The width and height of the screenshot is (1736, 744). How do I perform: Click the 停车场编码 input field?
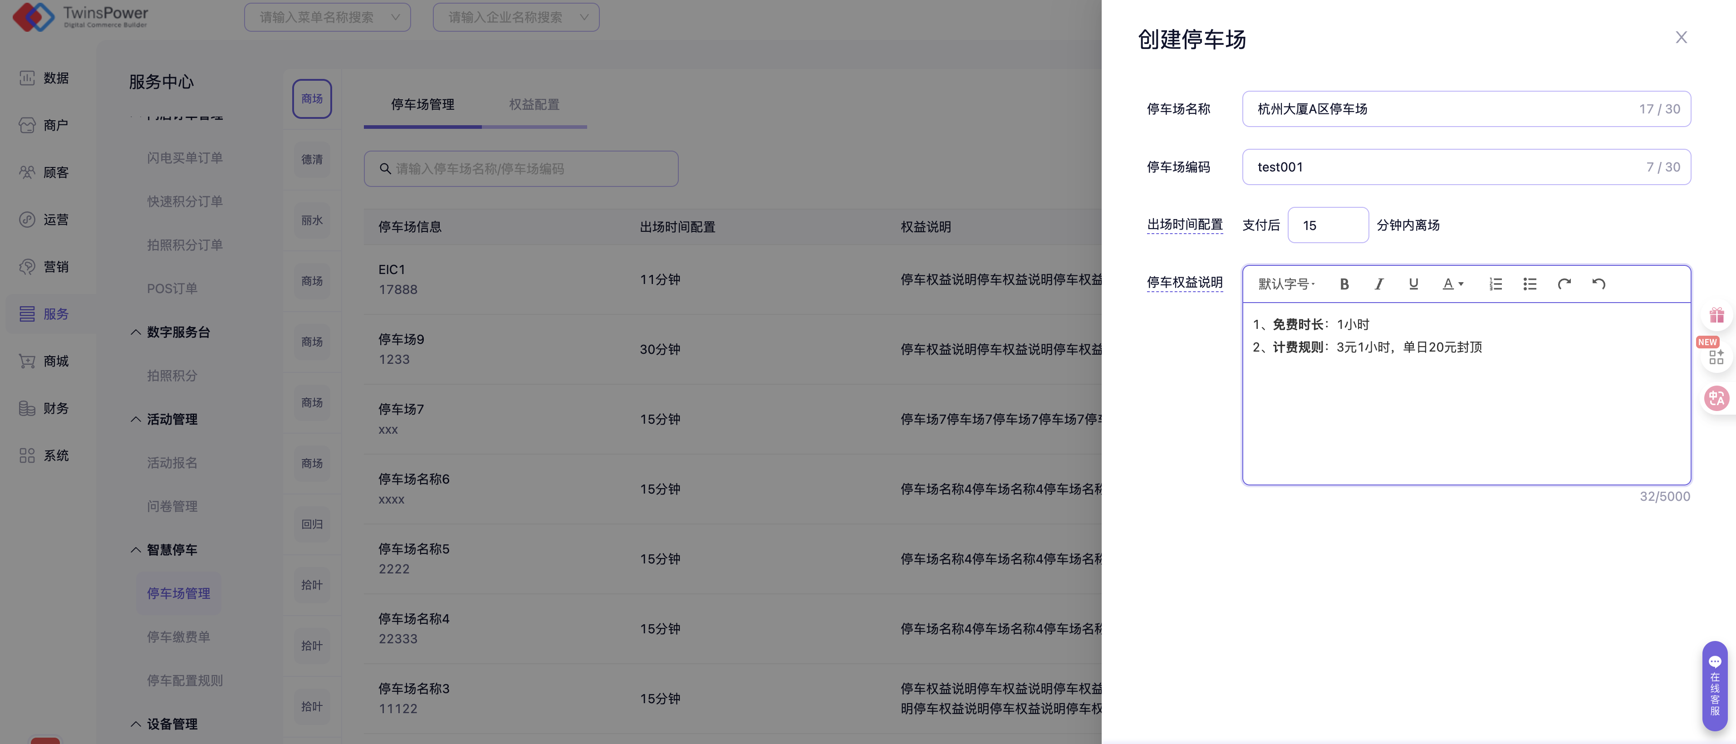click(1442, 167)
